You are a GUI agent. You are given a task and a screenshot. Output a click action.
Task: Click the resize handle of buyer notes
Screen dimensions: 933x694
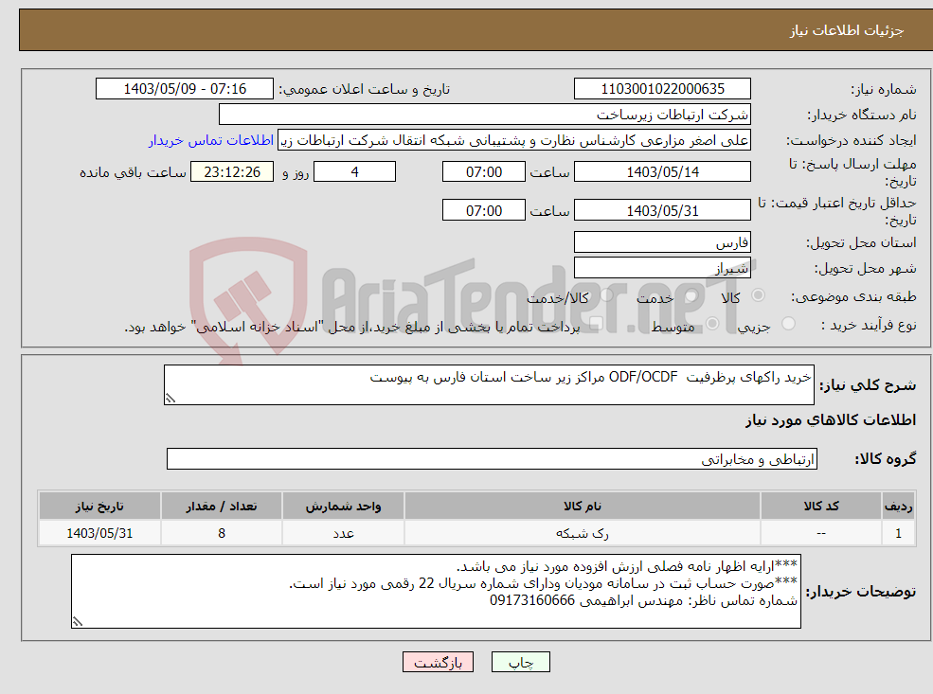click(78, 621)
